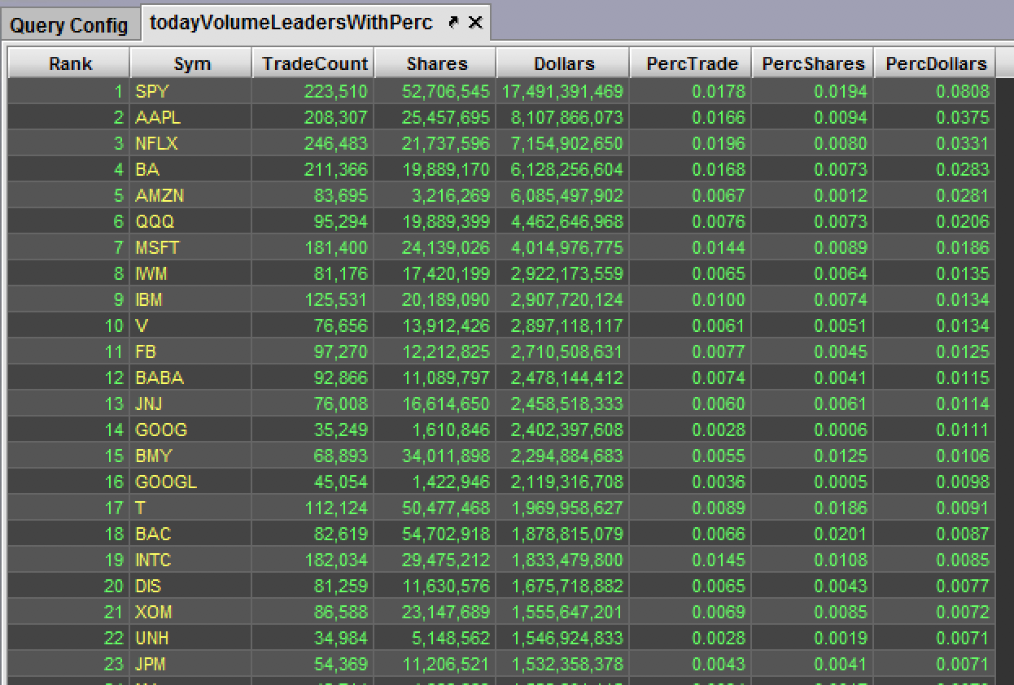The width and height of the screenshot is (1014, 685).
Task: Select GOOGL PercDollars value 0.0098
Action: point(935,482)
